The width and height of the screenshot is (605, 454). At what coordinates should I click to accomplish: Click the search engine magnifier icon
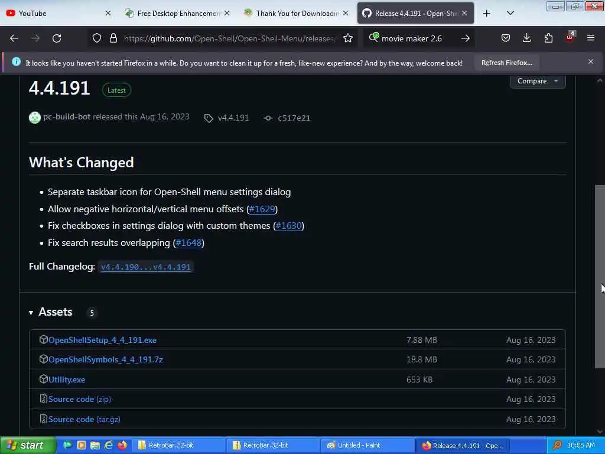[x=373, y=37]
